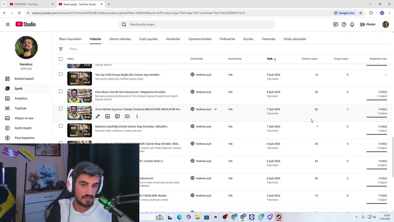Open three-dot options for Zincir Market video
394x222 pixels.
pyautogui.click(x=137, y=116)
